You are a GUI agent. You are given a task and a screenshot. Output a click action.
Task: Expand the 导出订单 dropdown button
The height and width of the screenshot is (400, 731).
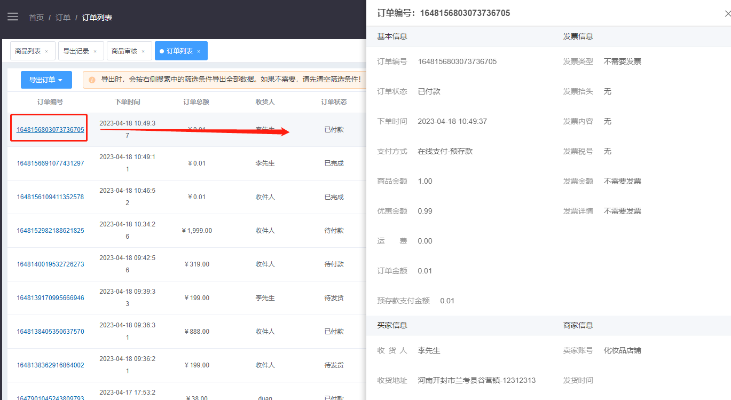point(46,80)
